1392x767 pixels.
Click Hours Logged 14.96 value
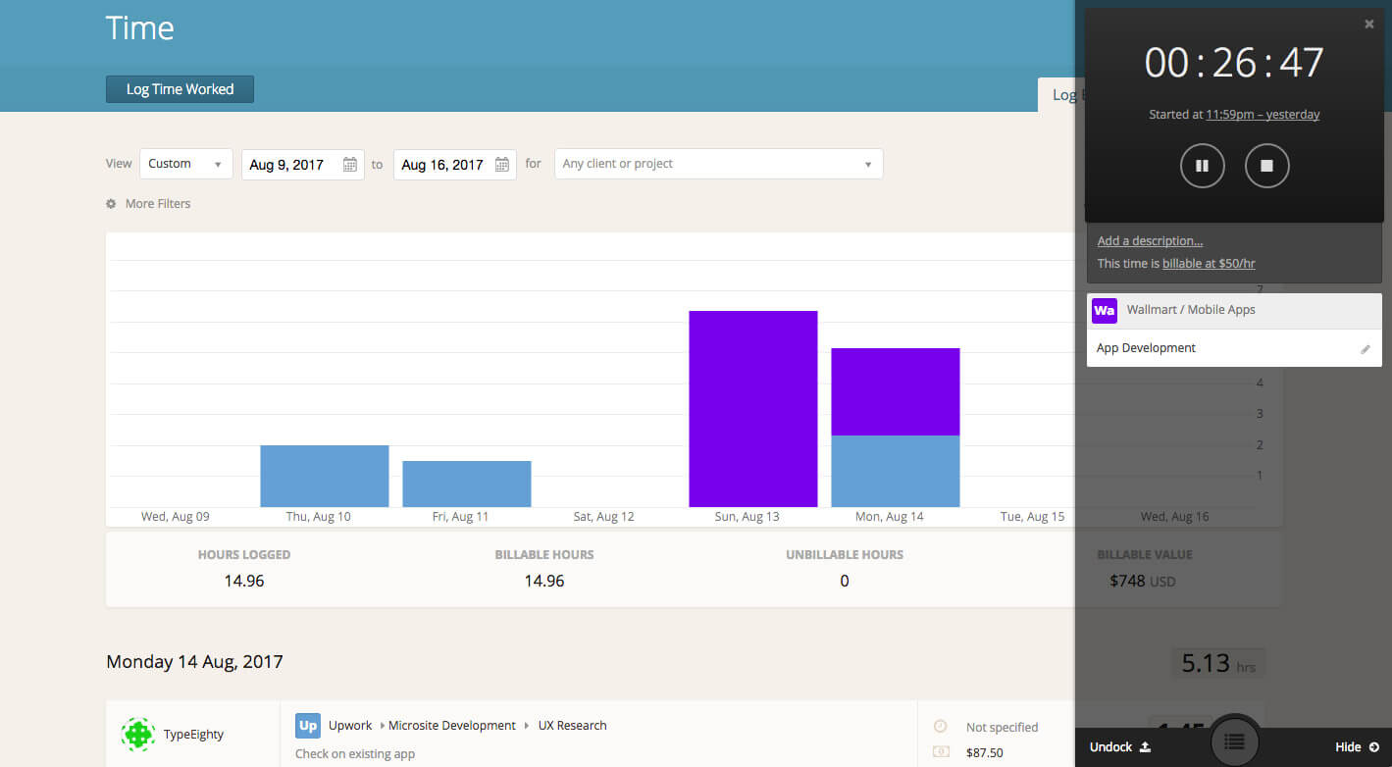244,581
